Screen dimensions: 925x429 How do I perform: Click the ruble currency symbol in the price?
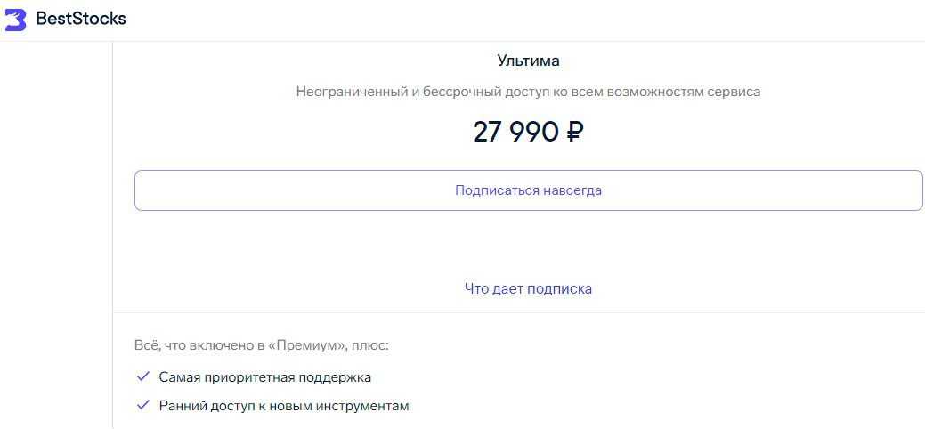coord(575,132)
